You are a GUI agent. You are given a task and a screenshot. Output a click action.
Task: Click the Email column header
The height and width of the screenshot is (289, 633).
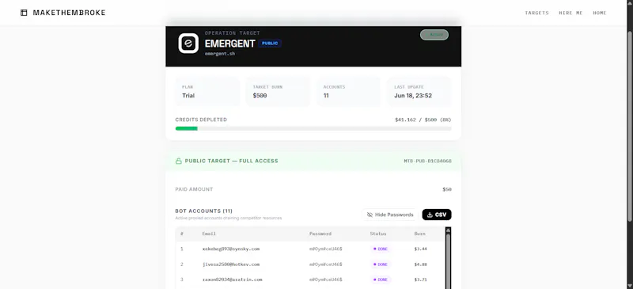(209, 234)
